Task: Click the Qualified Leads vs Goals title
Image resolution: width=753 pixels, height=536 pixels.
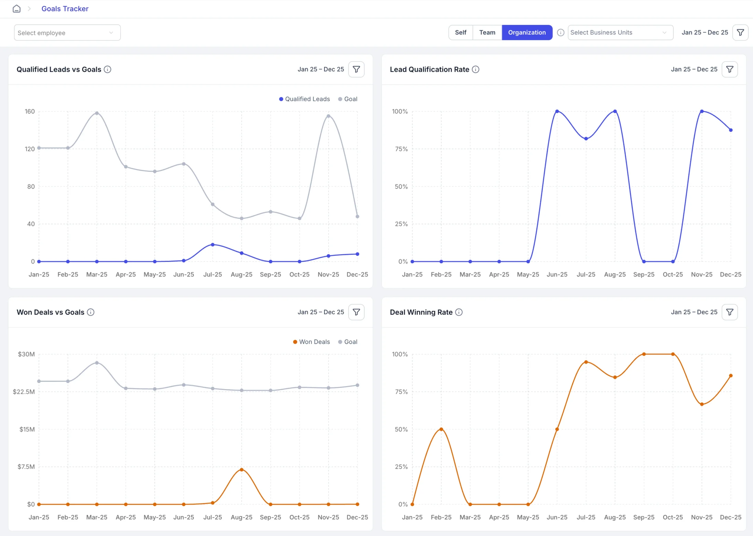Action: coord(59,69)
